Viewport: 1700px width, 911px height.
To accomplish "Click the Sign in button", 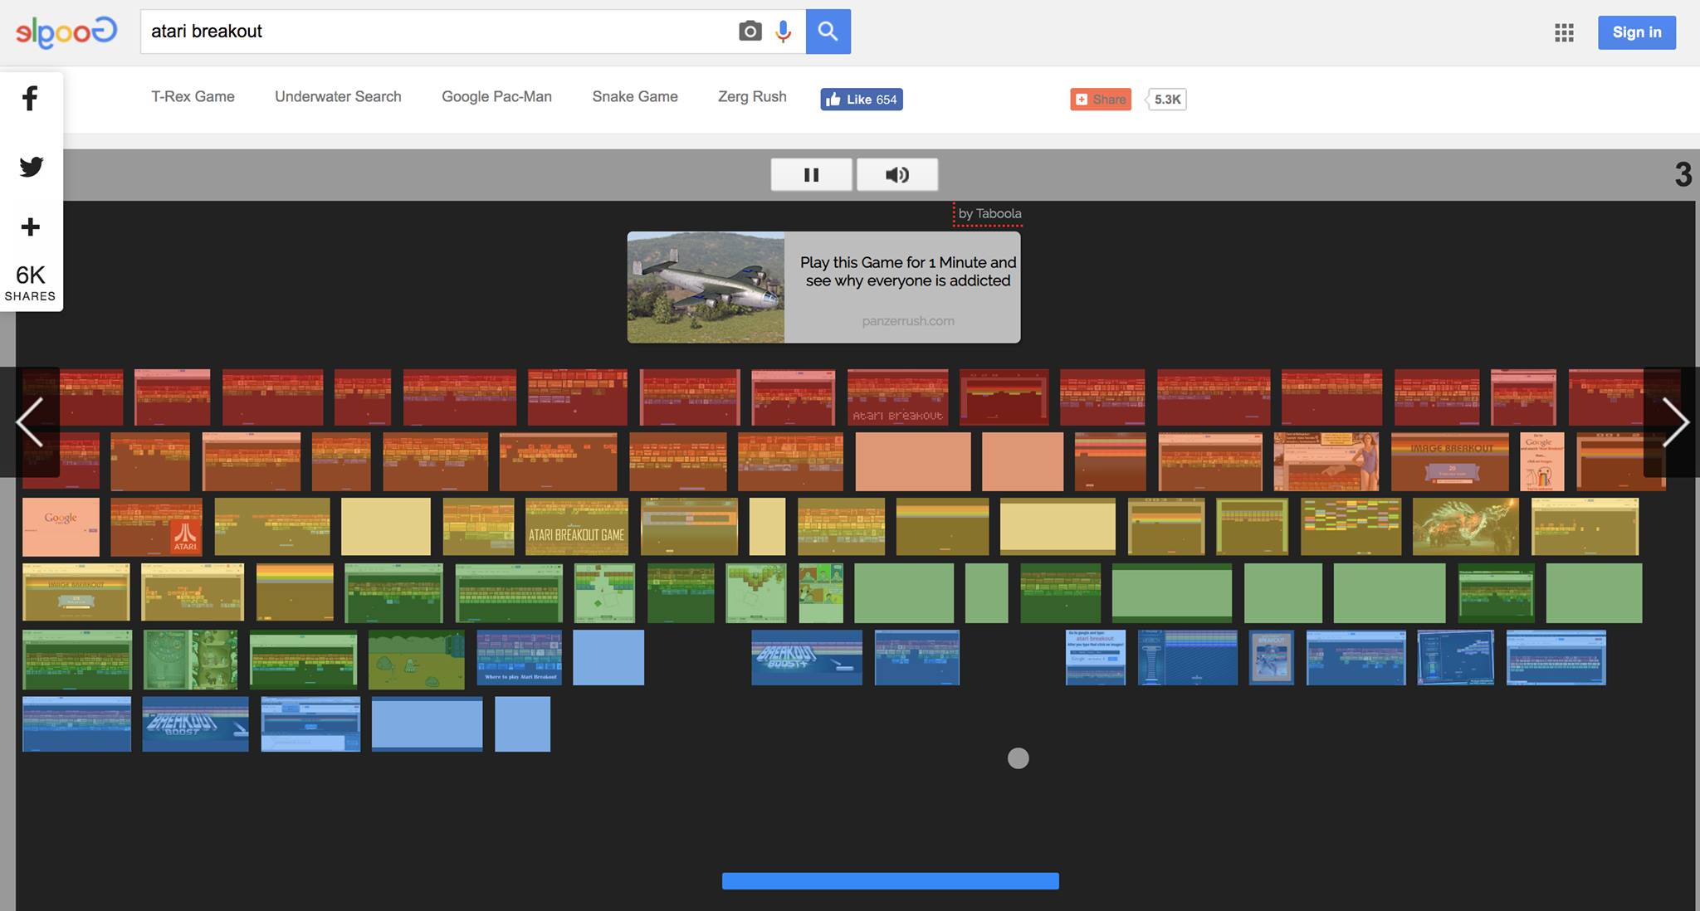I will [1637, 32].
